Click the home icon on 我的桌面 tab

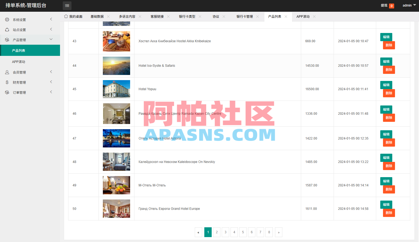[66, 16]
